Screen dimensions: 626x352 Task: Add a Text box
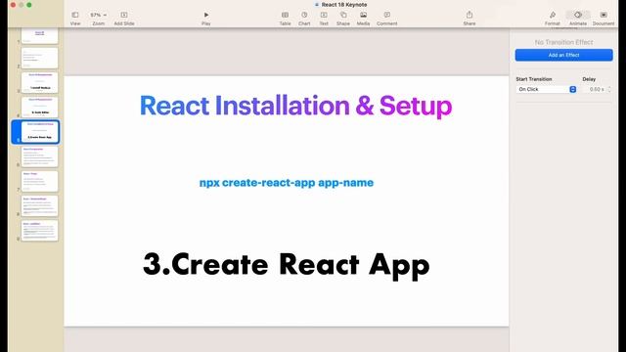point(324,18)
